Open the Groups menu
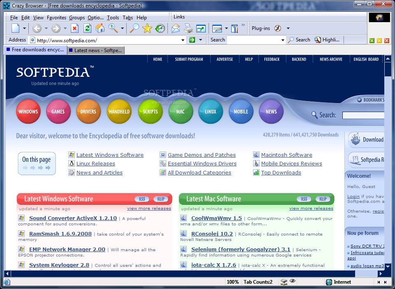 pos(77,18)
